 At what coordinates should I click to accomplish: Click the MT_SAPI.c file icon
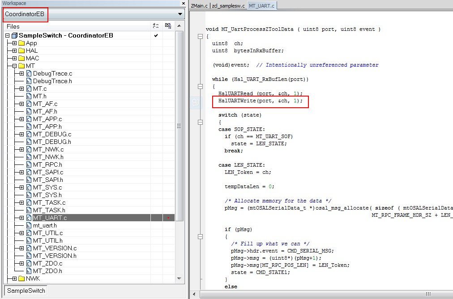(x=29, y=172)
